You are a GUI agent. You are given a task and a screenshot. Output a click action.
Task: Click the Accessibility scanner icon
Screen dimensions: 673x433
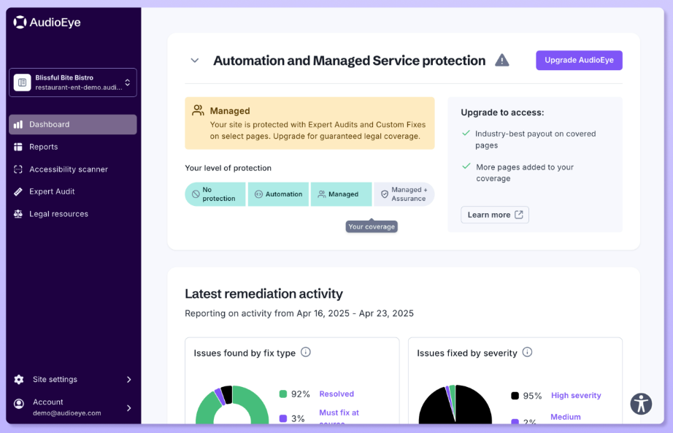(x=18, y=169)
